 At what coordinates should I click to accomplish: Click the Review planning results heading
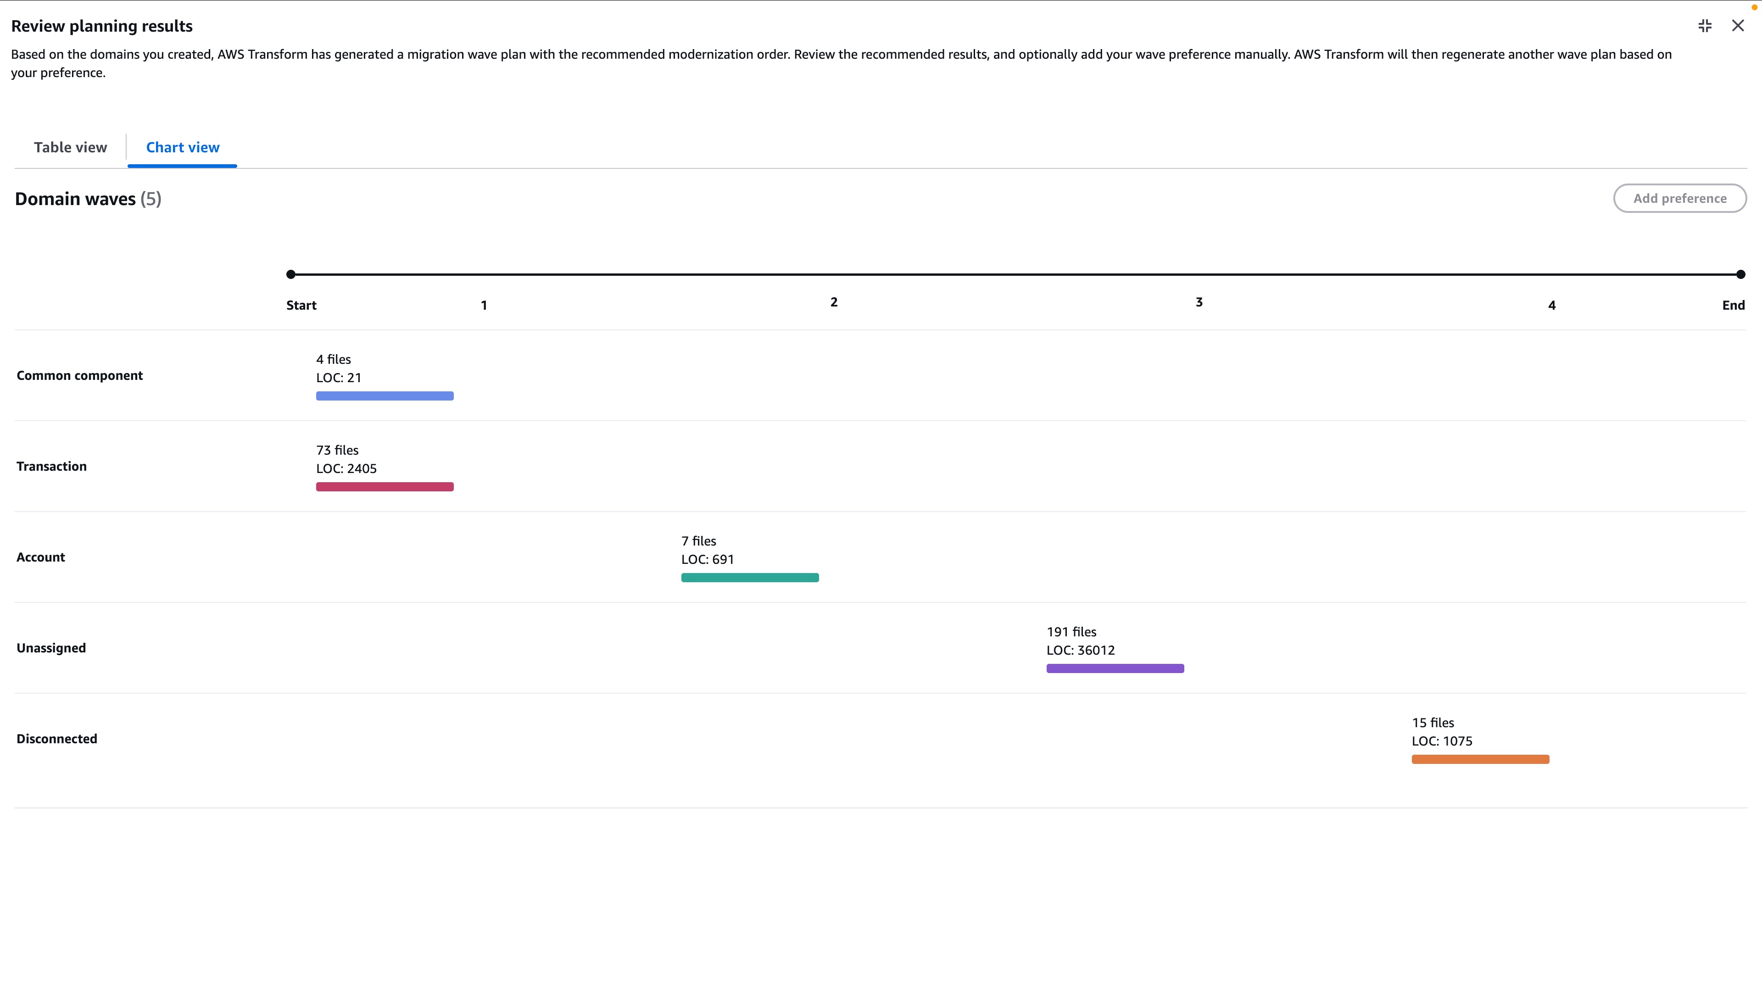click(x=101, y=25)
